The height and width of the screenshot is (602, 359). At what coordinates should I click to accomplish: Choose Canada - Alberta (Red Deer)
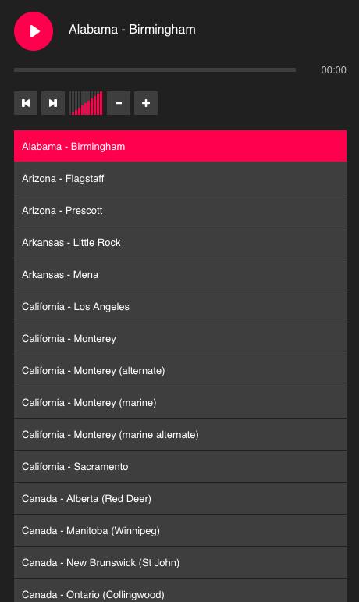[180, 498]
